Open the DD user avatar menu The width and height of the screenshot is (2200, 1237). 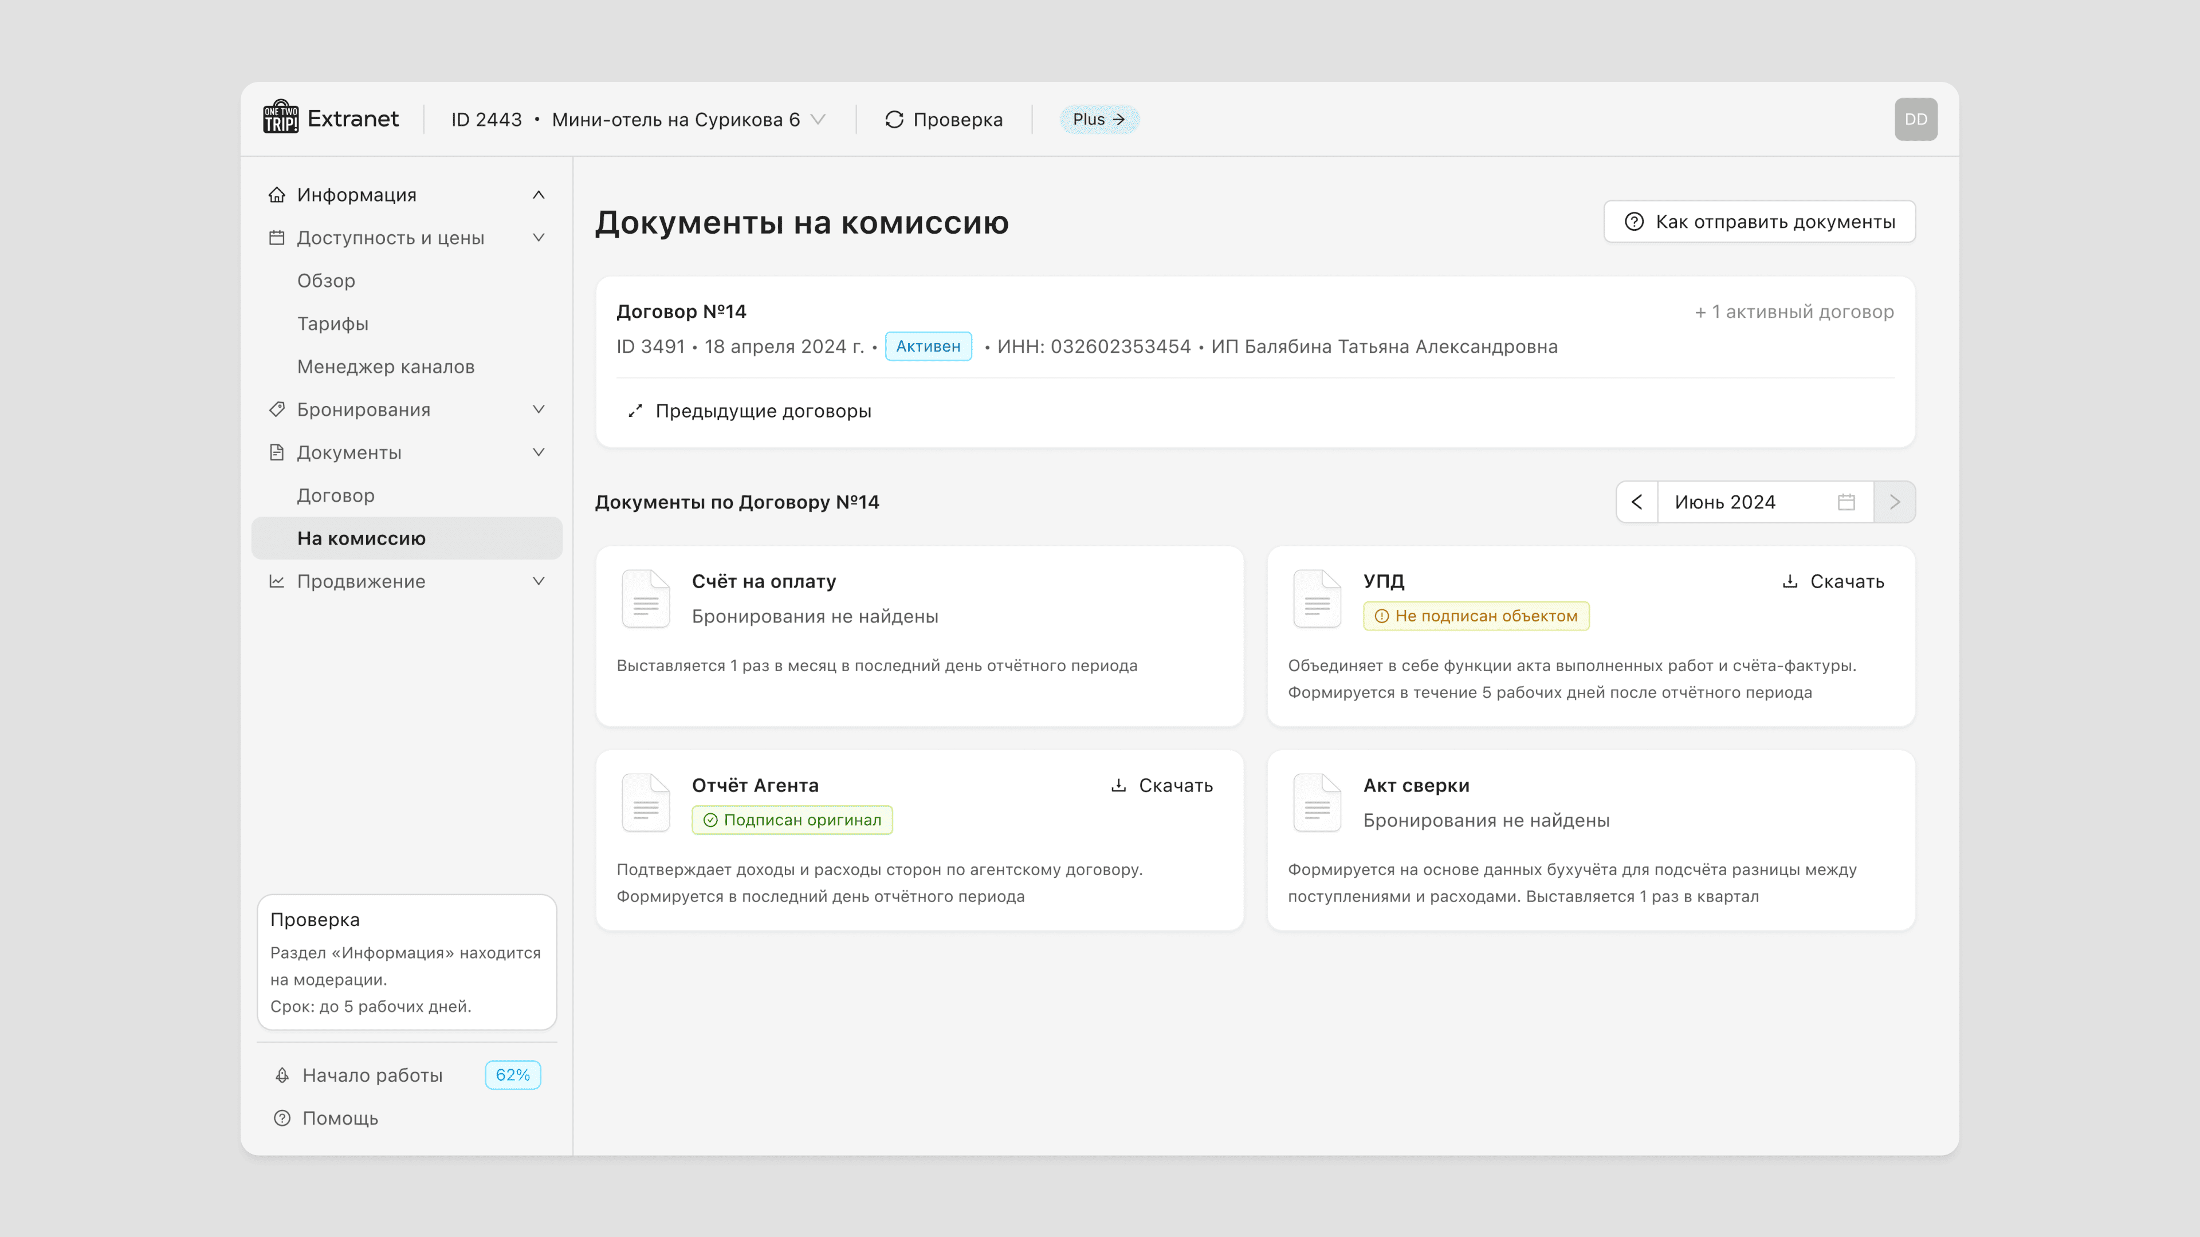tap(1915, 120)
